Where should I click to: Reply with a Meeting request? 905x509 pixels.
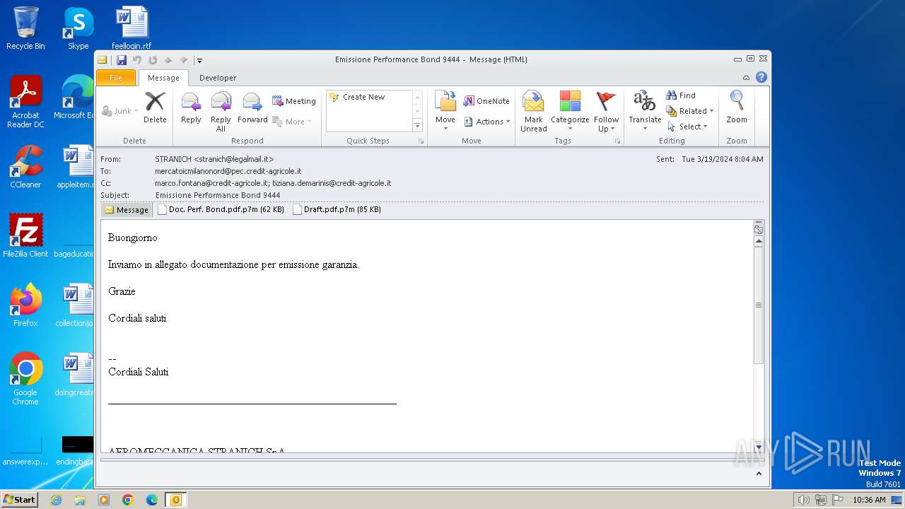294,101
